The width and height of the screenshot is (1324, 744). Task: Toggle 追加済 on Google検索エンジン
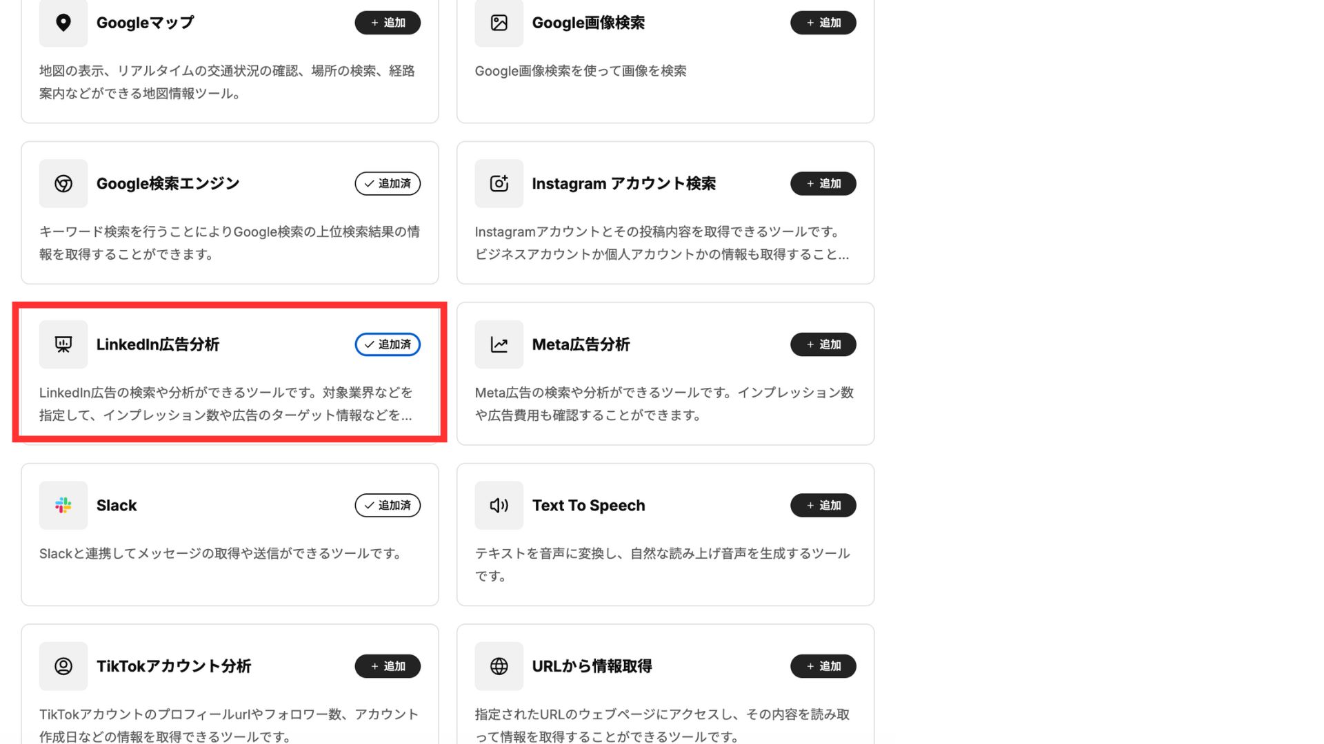388,183
